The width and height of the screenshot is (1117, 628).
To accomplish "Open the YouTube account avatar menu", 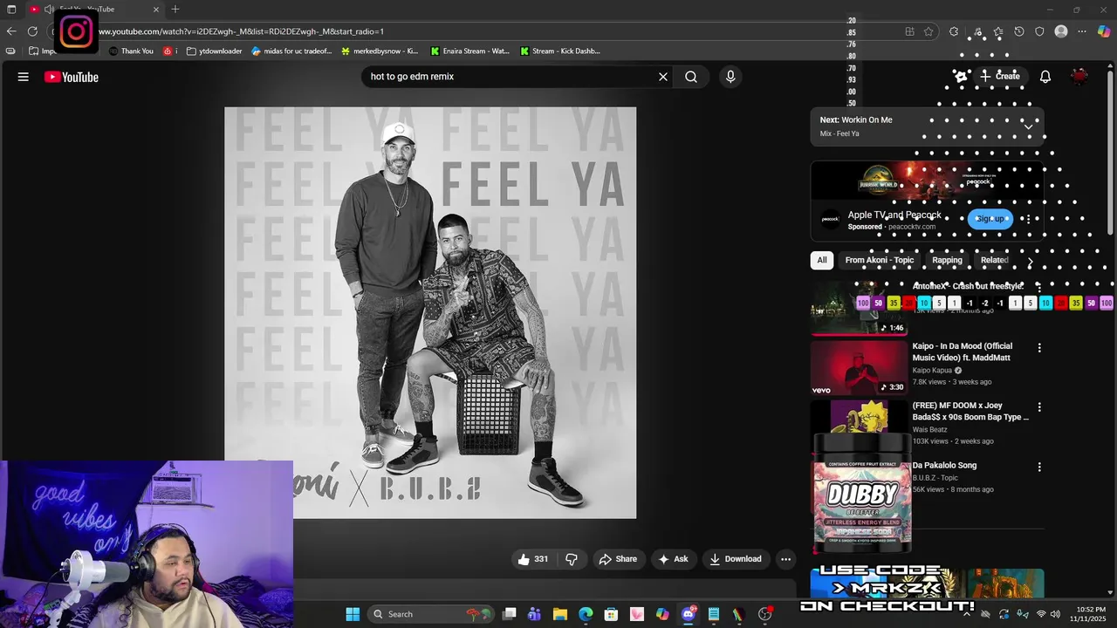I will click(1080, 77).
